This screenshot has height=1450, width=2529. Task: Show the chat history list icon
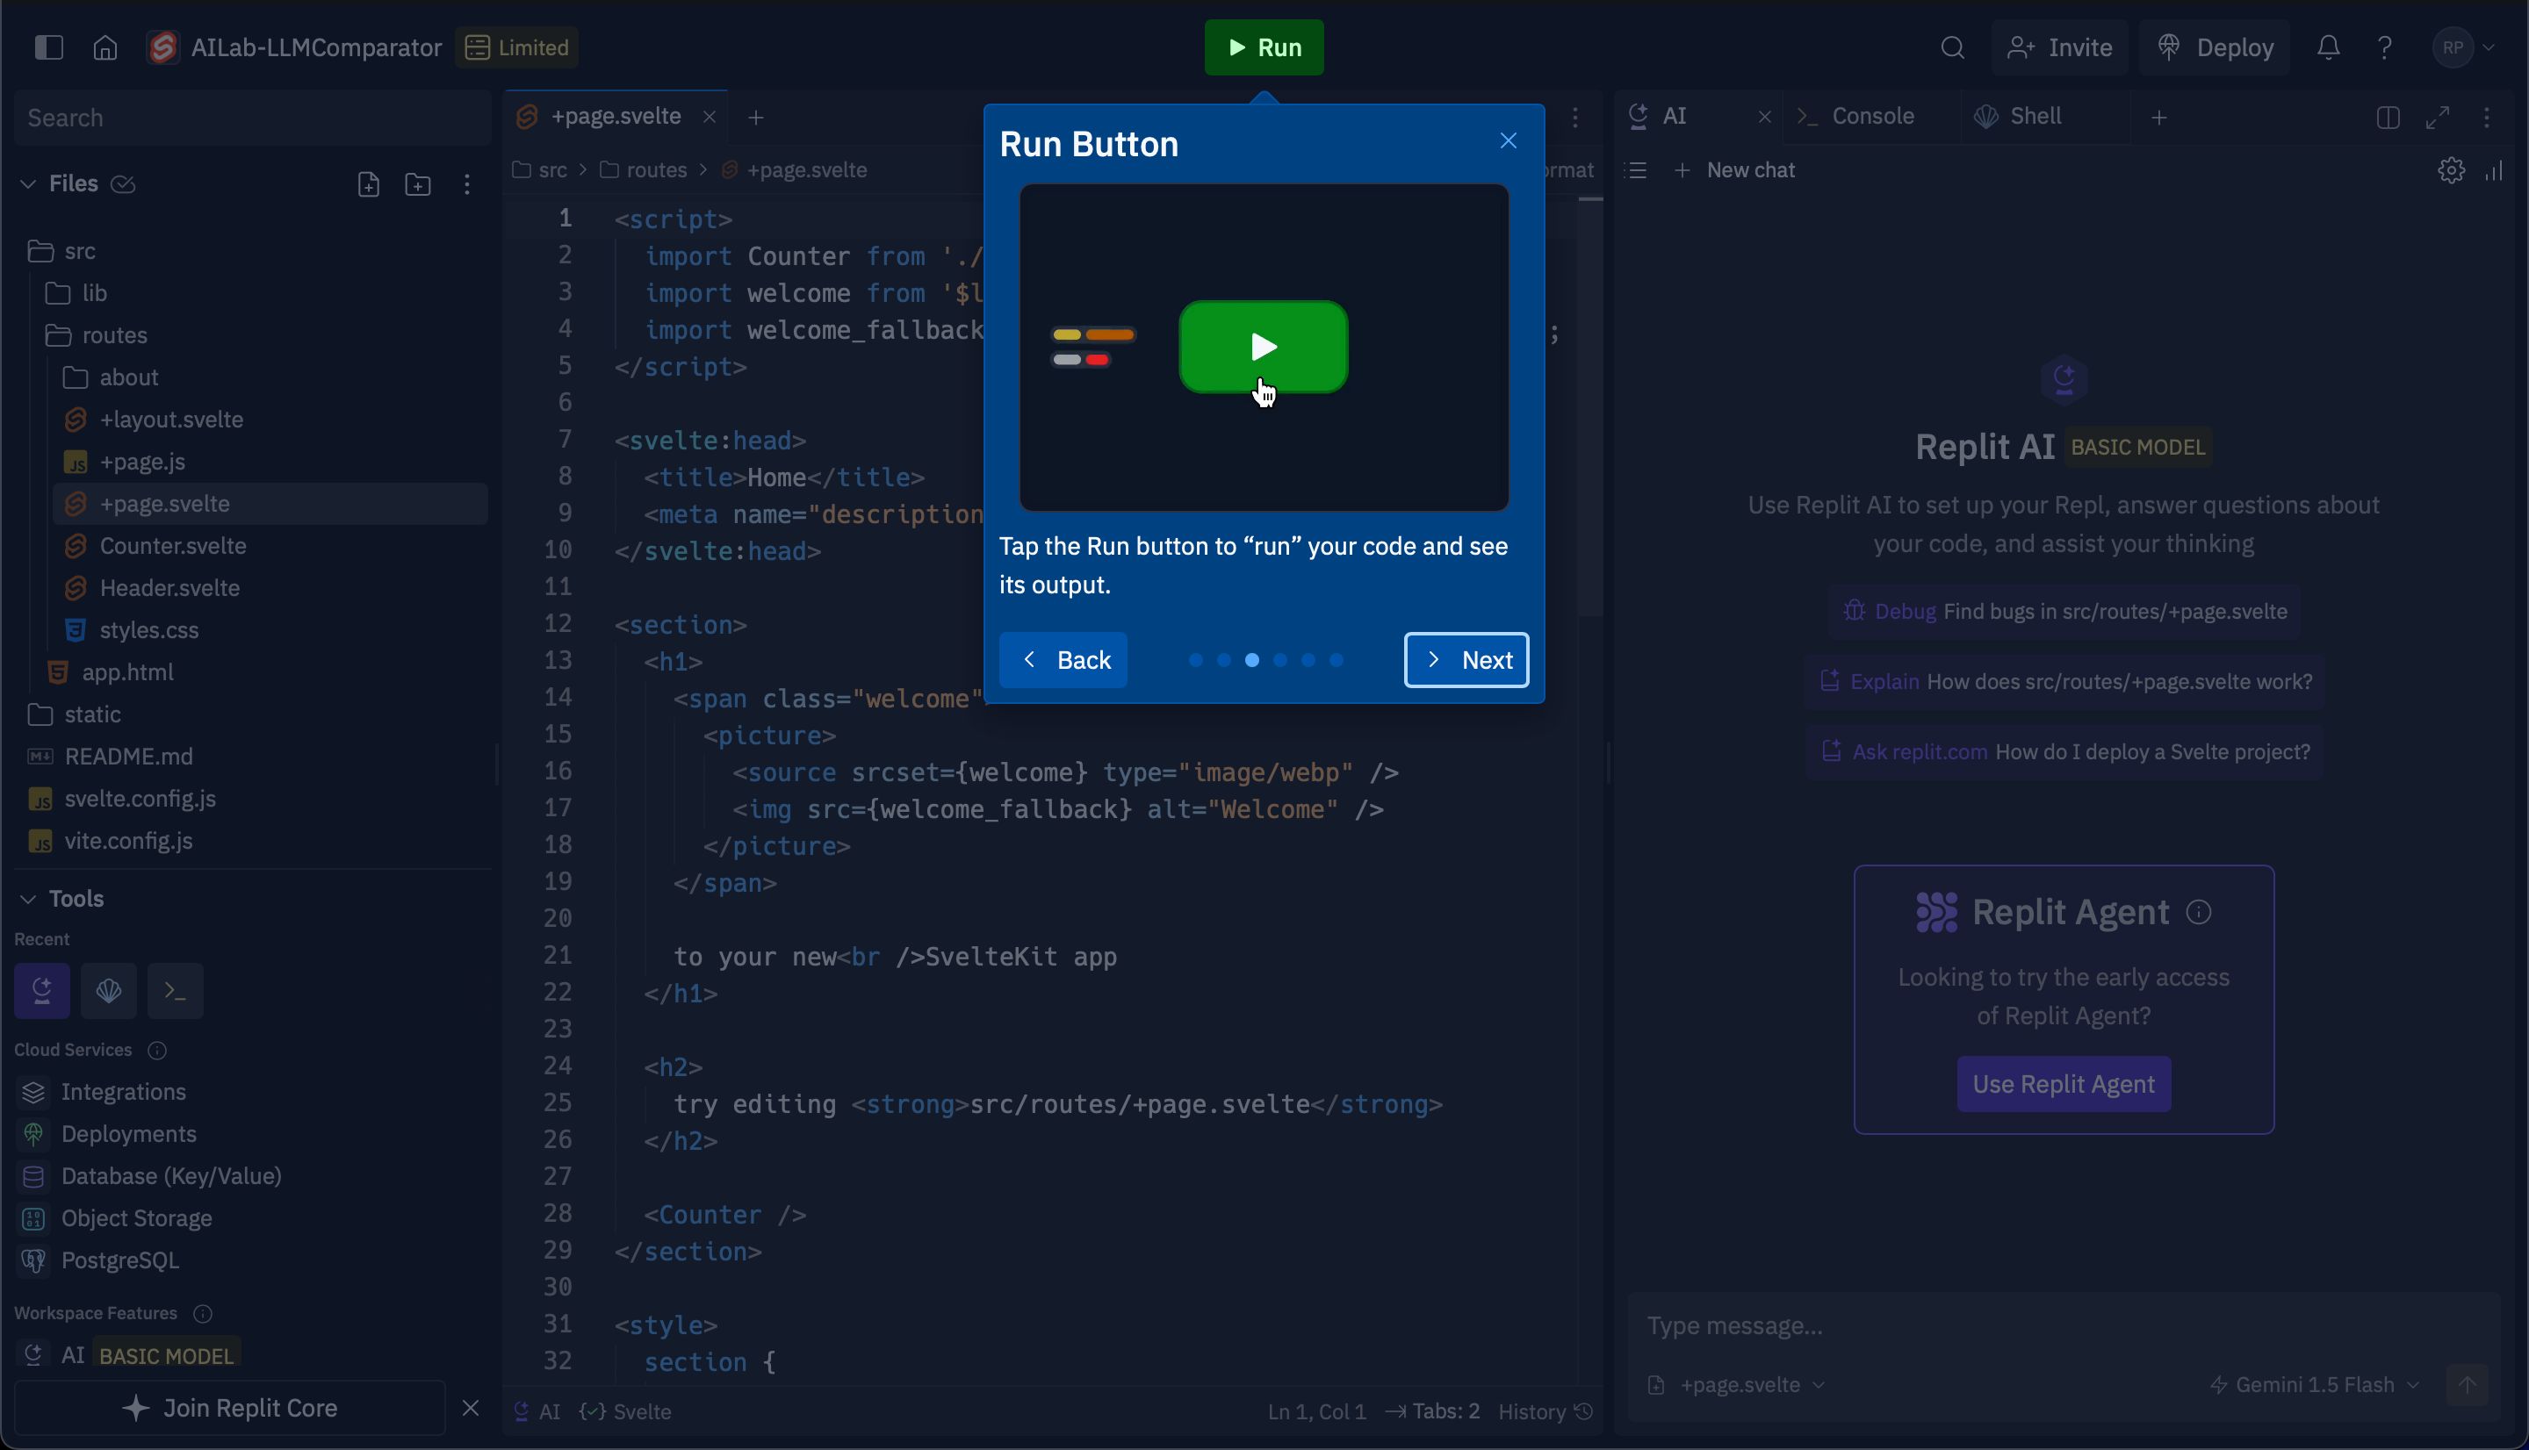1636,170
